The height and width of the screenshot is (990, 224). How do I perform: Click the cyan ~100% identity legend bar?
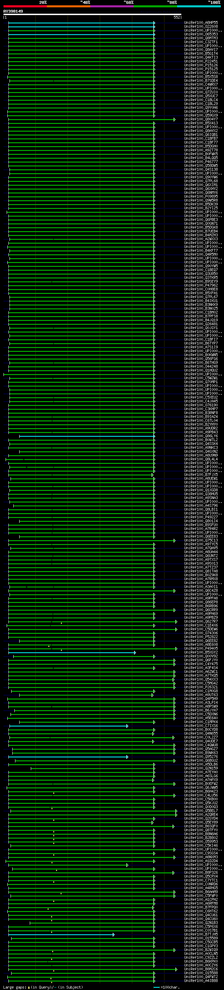[199, 6]
